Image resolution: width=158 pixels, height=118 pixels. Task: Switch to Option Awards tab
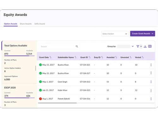pyautogui.click(x=10, y=24)
